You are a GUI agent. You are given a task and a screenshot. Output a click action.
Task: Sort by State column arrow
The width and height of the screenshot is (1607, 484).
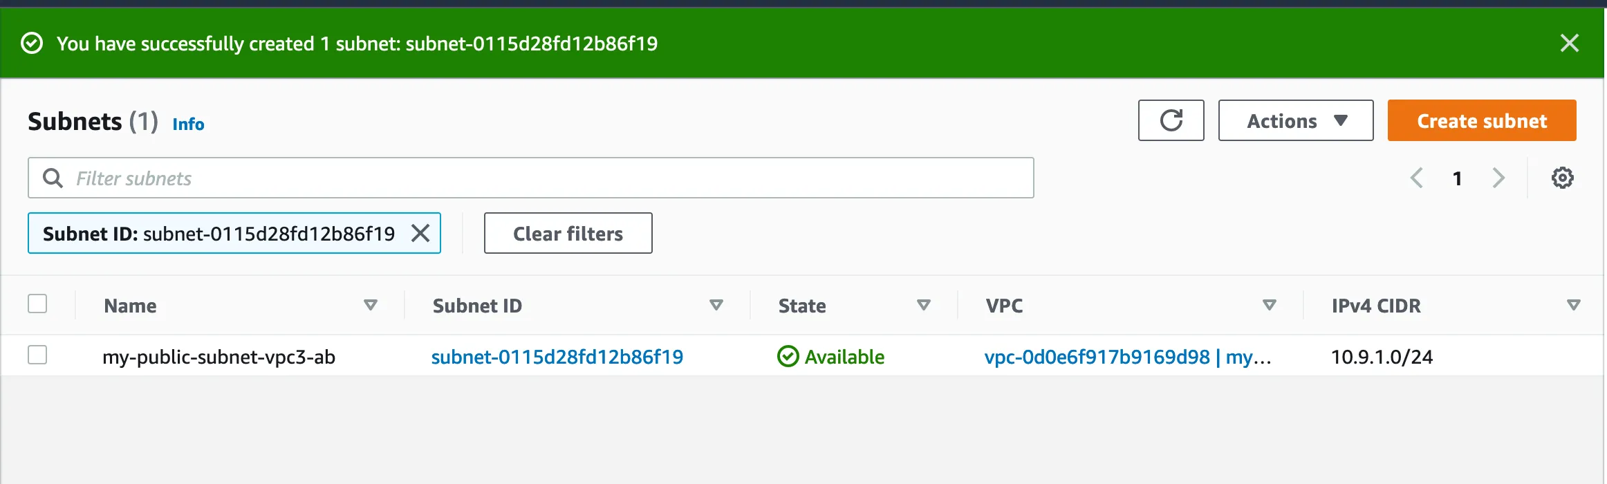923,305
